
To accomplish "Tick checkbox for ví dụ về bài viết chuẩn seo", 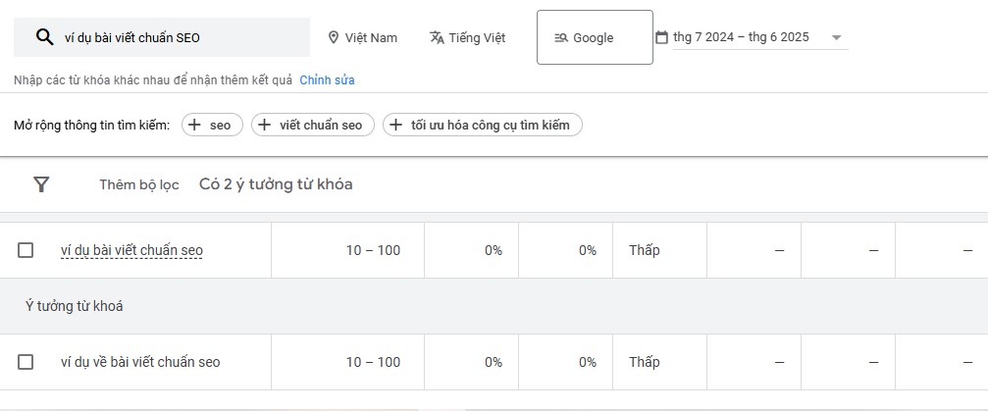I will (x=26, y=362).
